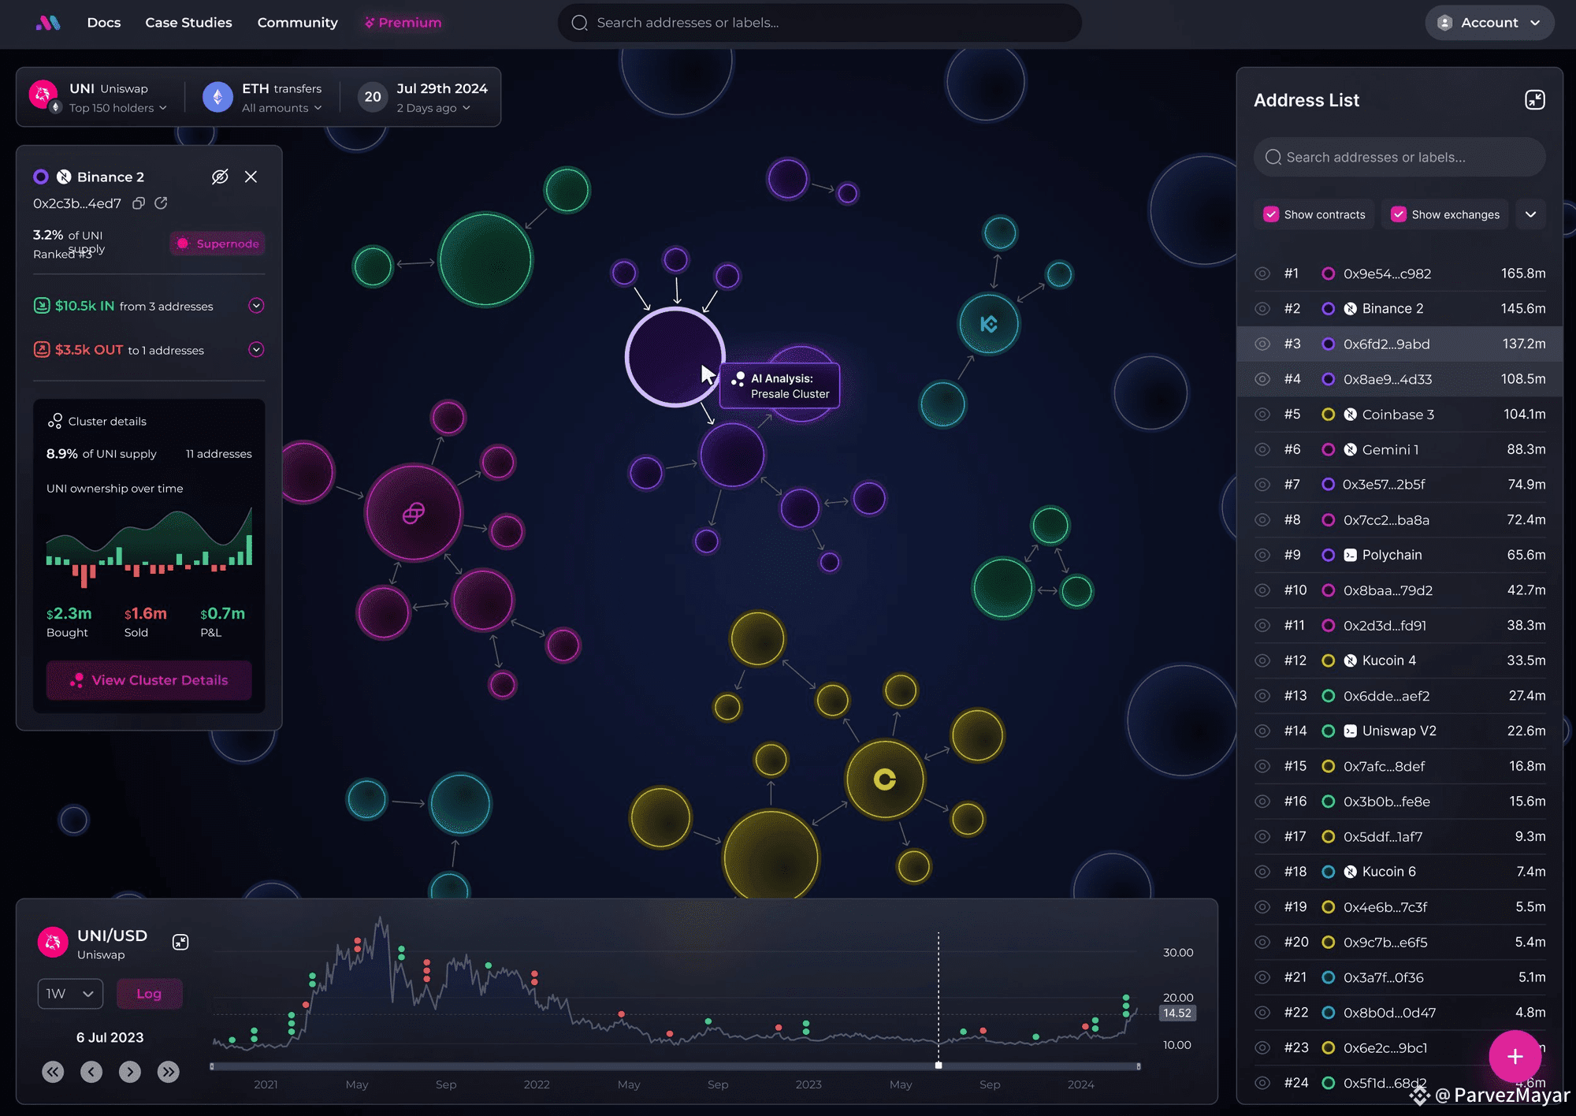
Task: Copy the Binance 2 address 0x2c3b...4ed7
Action: tap(139, 203)
